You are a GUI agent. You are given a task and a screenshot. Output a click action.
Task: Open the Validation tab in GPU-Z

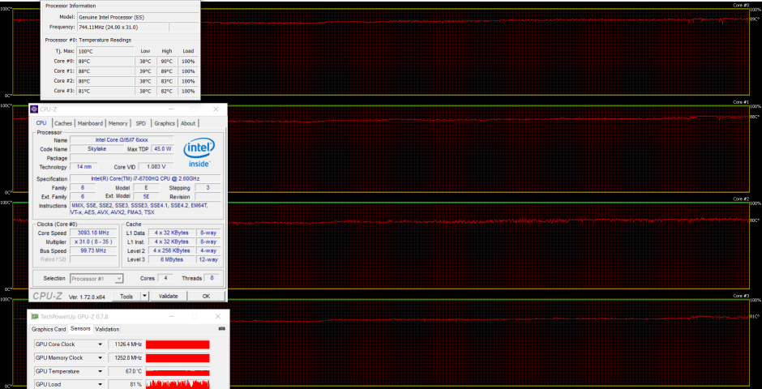coord(106,329)
